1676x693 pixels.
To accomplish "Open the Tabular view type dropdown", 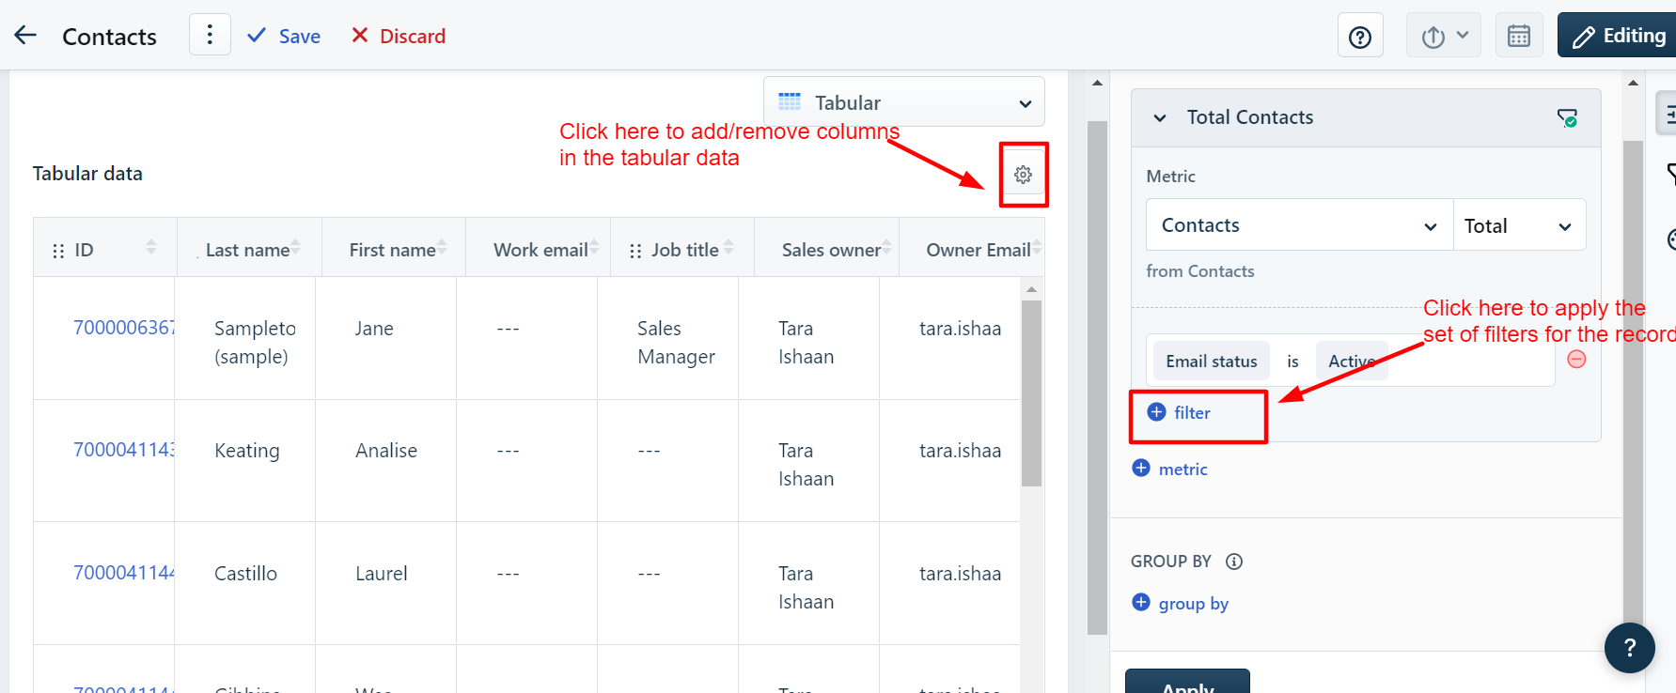I will (x=904, y=102).
